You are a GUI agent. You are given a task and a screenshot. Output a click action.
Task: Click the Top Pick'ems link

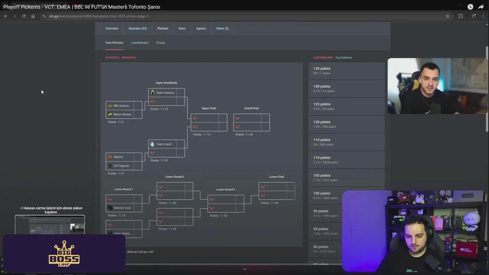343,58
